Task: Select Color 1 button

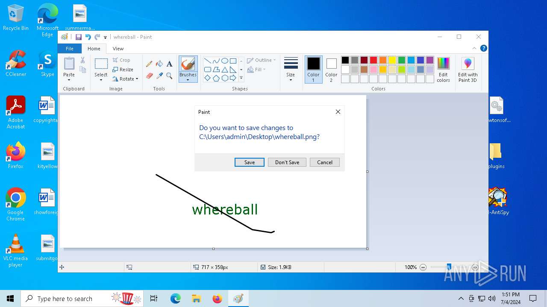Action: click(313, 70)
